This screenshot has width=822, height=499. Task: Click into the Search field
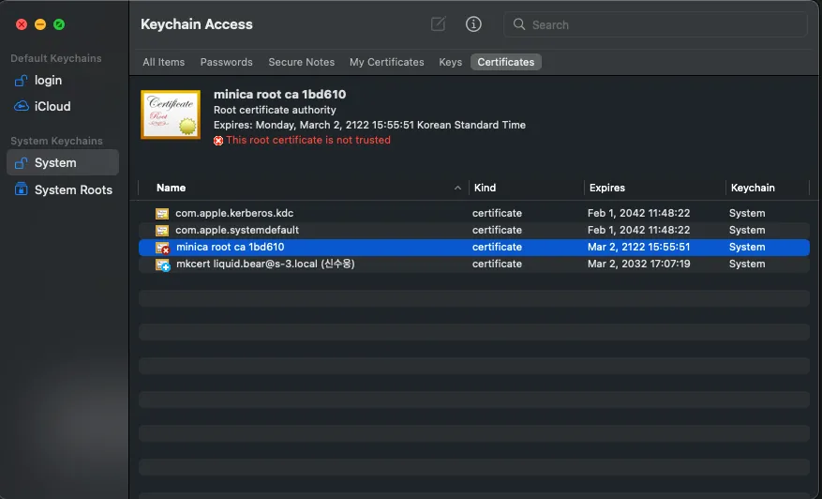[x=655, y=24]
